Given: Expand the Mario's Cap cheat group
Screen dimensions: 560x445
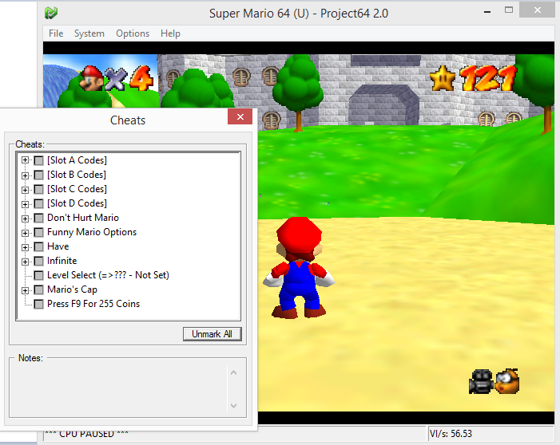Looking at the screenshot, I should [x=25, y=290].
